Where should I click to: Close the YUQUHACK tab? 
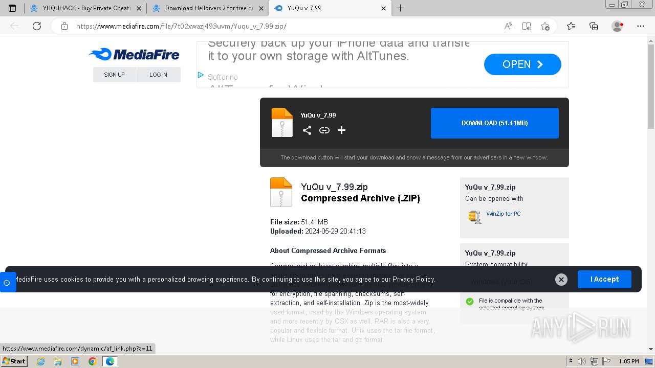pos(139,8)
